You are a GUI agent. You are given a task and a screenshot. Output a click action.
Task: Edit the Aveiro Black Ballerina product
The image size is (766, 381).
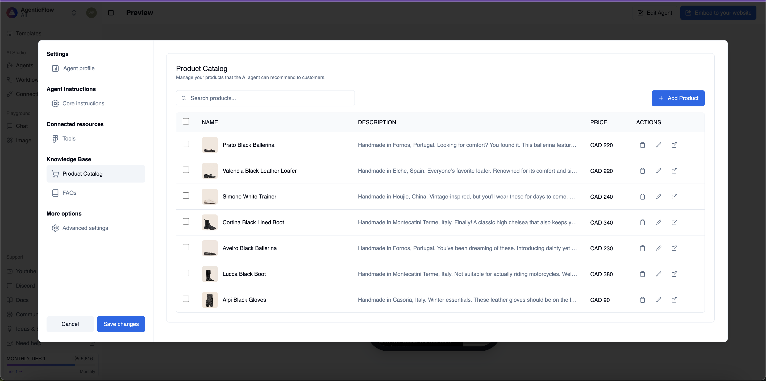pyautogui.click(x=659, y=248)
